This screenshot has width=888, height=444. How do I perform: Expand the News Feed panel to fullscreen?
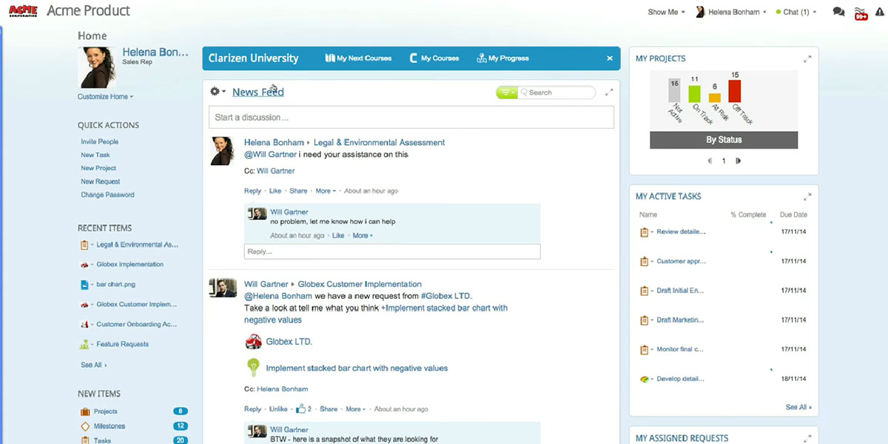pyautogui.click(x=609, y=92)
